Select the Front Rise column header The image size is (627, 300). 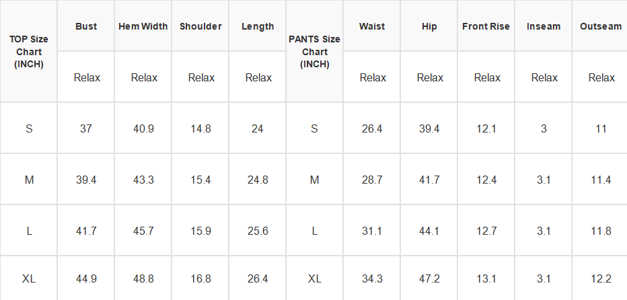486,26
